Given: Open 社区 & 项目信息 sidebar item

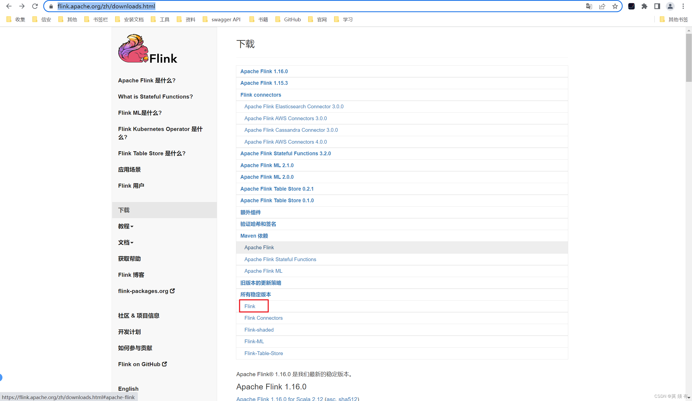Looking at the screenshot, I should [x=139, y=316].
